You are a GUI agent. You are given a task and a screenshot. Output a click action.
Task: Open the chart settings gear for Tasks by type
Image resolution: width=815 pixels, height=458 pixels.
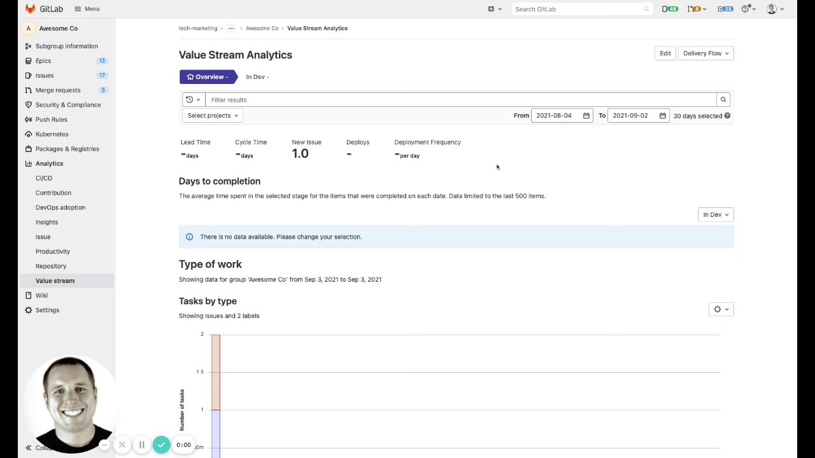pos(721,309)
